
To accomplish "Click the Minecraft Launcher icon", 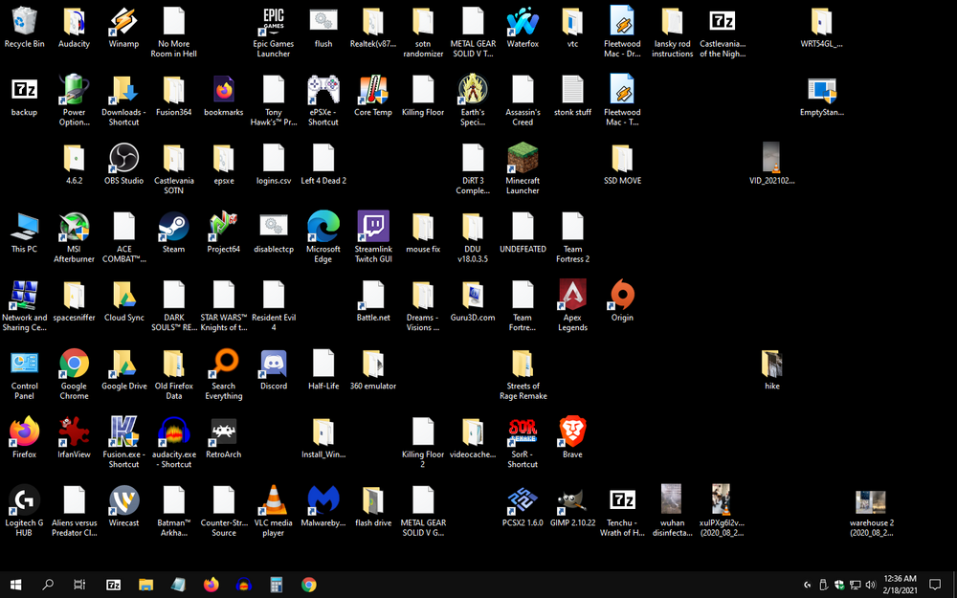I will click(x=523, y=158).
